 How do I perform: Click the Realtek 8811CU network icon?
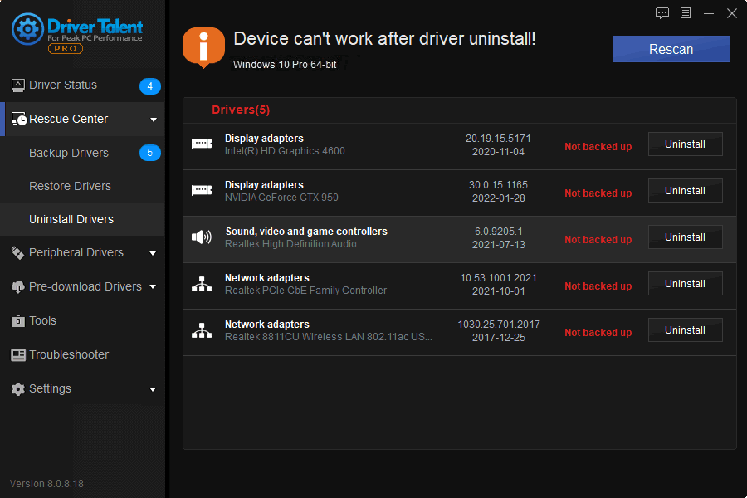(202, 330)
